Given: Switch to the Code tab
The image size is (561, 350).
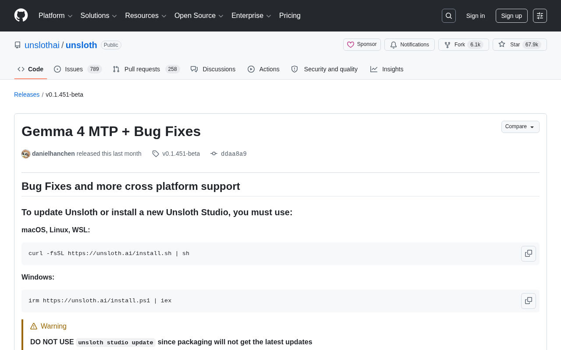Looking at the screenshot, I should [31, 69].
